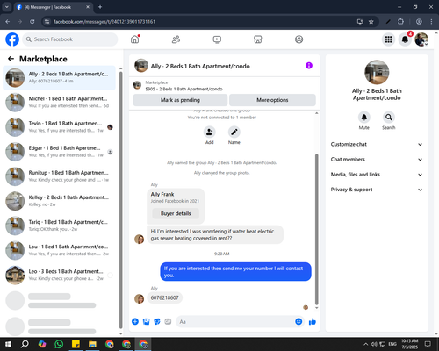This screenshot has width=439, height=351.
Task: Open Lou 1 Bed 1 Bath conversation
Action: (x=59, y=251)
